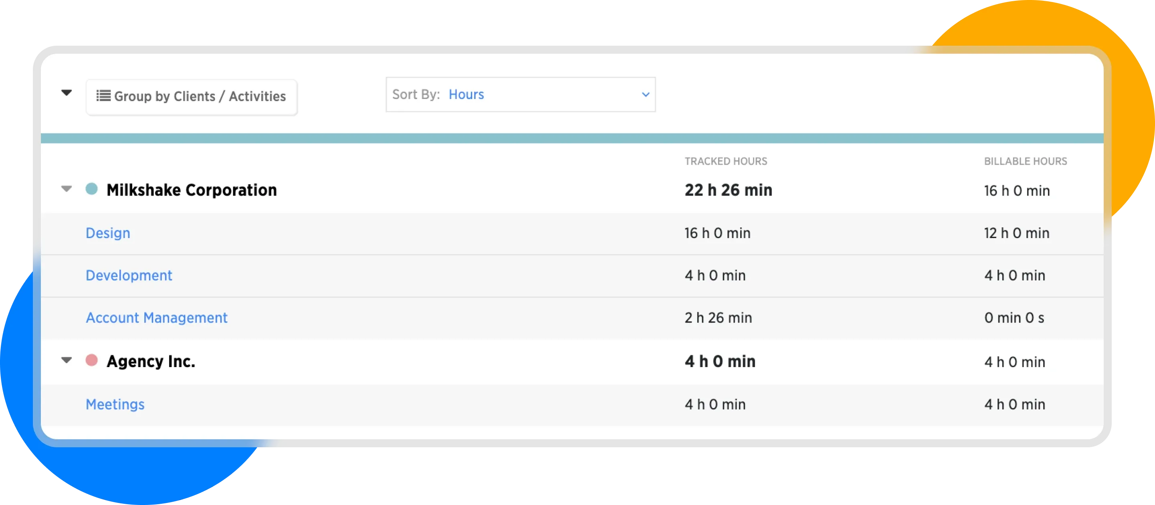Select Agency Inc. client name
This screenshot has height=505, width=1155.
pos(151,362)
